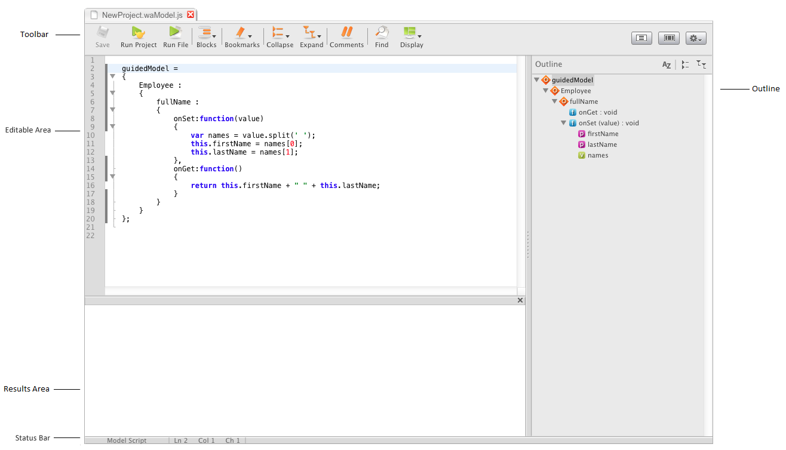
Task: Collapse the guidedModel node in Outline
Action: coord(537,80)
